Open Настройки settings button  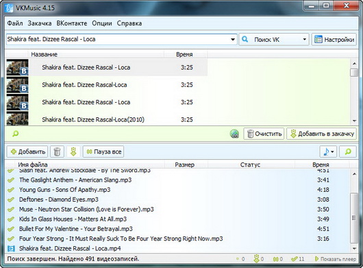pos(334,39)
